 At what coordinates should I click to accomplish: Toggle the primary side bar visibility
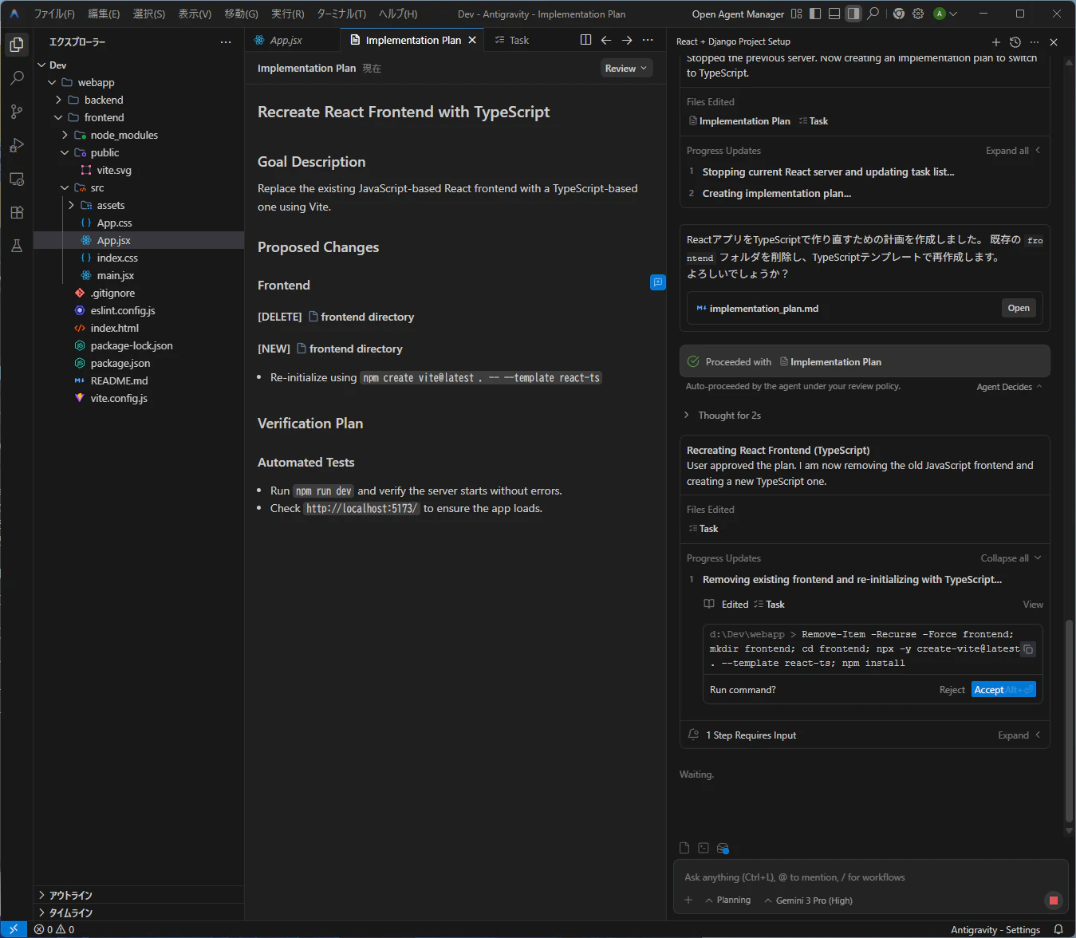815,14
